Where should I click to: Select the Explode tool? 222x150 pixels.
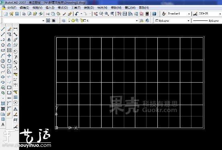[9, 114]
